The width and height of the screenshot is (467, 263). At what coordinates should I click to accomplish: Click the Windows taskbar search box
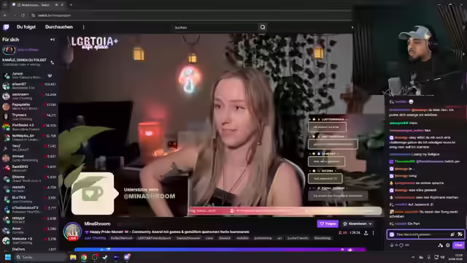41,257
